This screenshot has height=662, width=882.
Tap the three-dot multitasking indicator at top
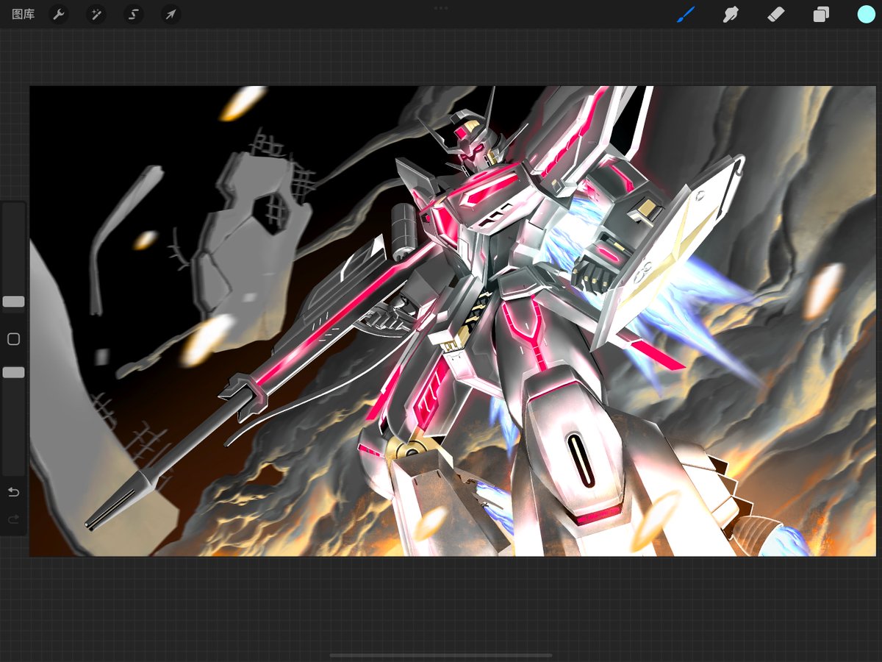[x=441, y=8]
